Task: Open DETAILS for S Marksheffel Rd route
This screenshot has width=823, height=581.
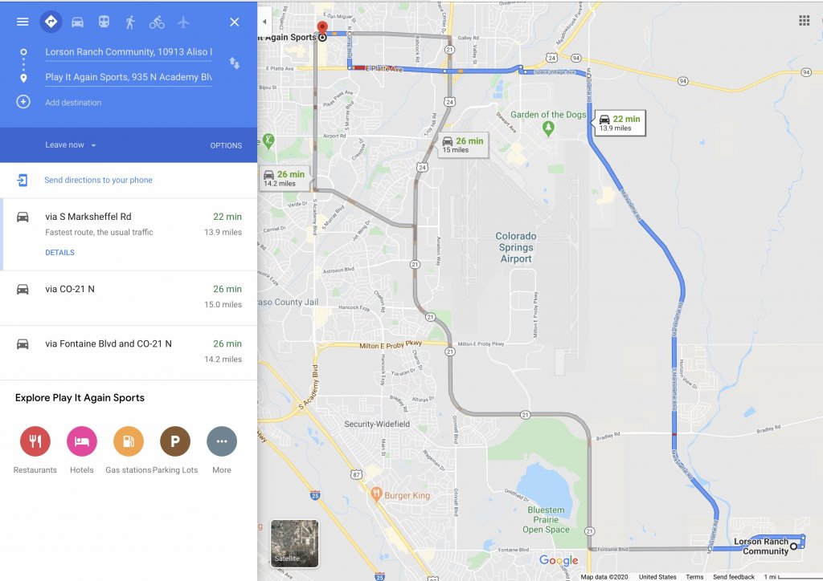Action: click(59, 253)
